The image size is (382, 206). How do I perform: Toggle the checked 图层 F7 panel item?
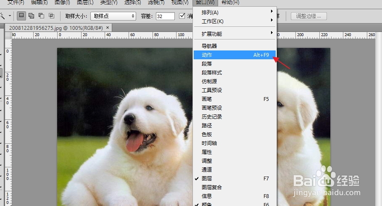pyautogui.click(x=234, y=178)
